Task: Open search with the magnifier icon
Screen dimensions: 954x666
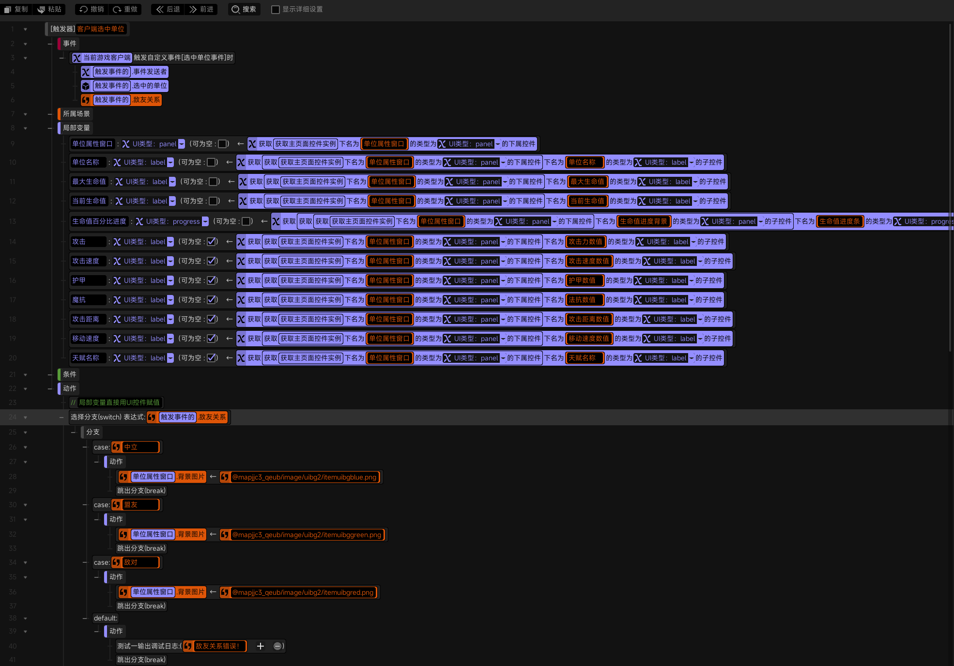Action: click(236, 9)
